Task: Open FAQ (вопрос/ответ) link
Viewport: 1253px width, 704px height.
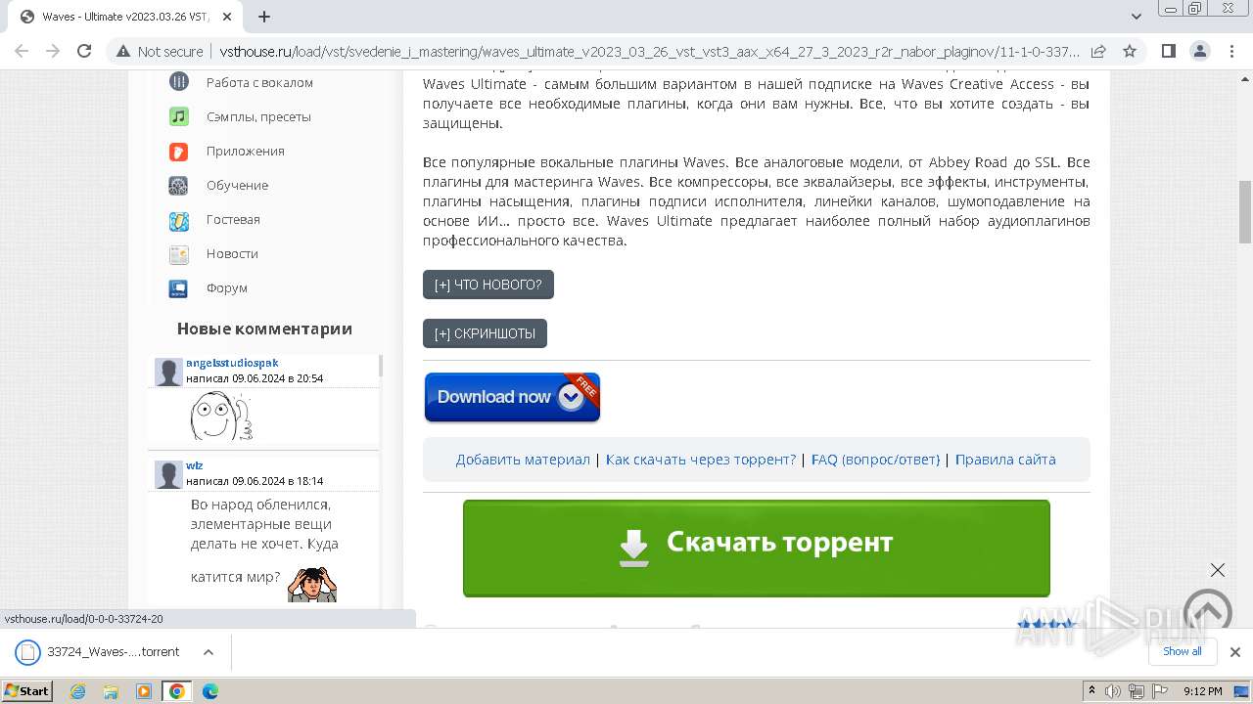Action: 875,460
